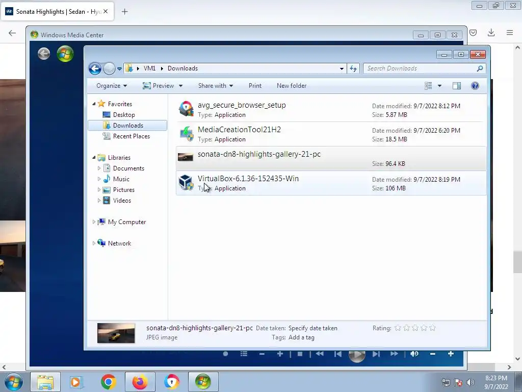Collapse the Favorites group
The height and width of the screenshot is (392, 522).
pyautogui.click(x=94, y=104)
